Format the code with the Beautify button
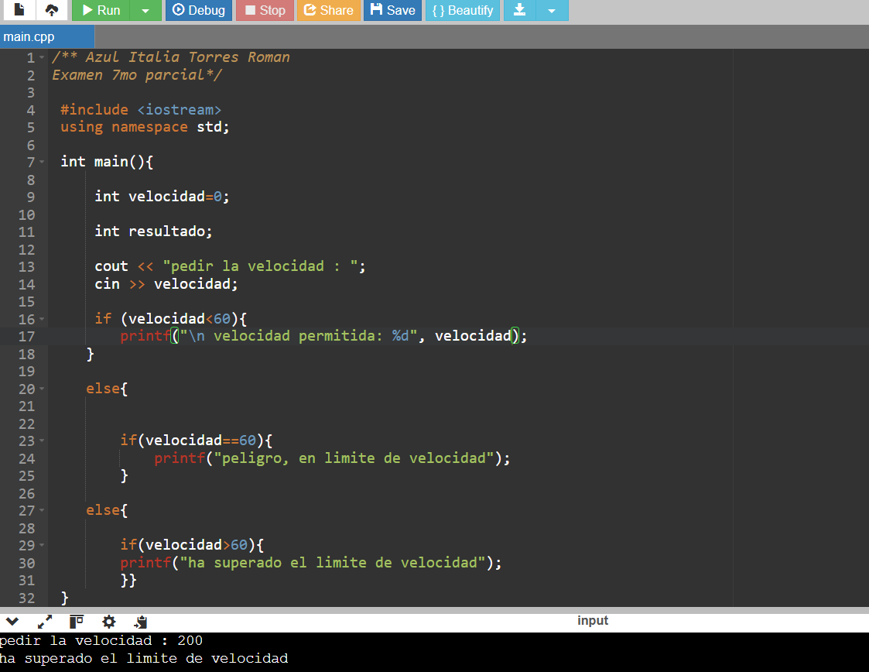The image size is (869, 672). (462, 10)
